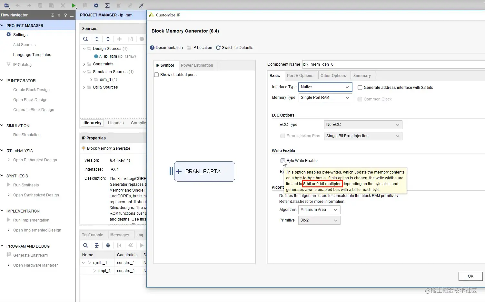The height and width of the screenshot is (302, 485).
Task: Expand the sim_1 tree node
Action: pyautogui.click(x=91, y=80)
